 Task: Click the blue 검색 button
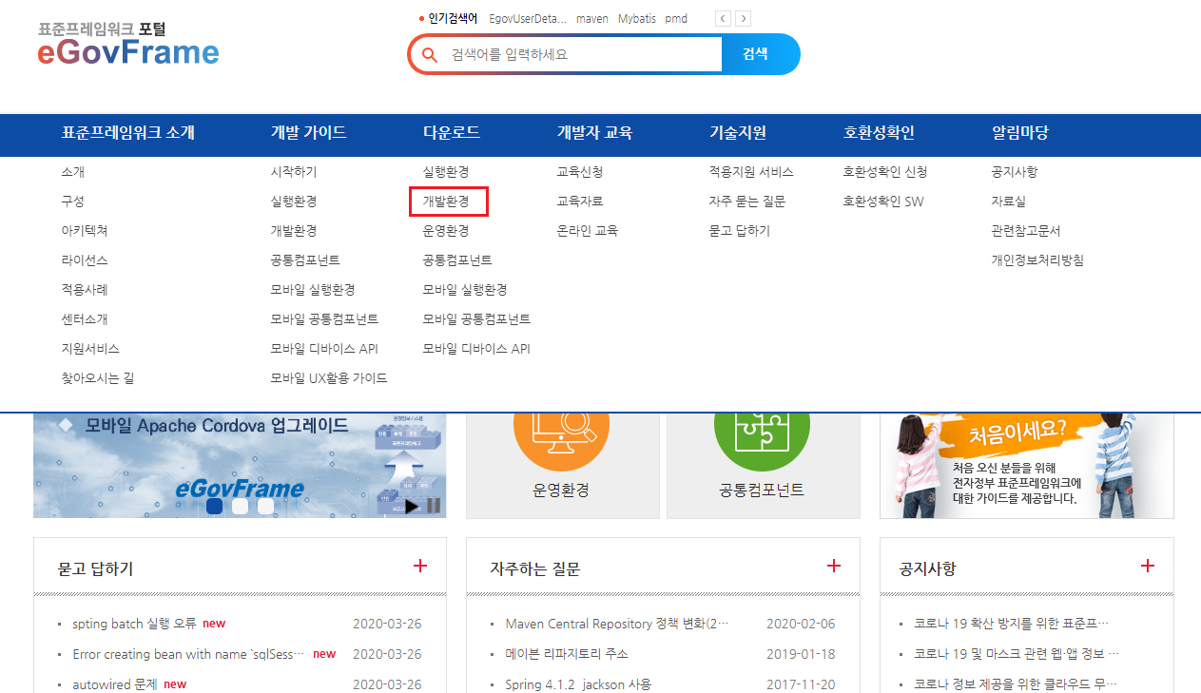(x=756, y=54)
